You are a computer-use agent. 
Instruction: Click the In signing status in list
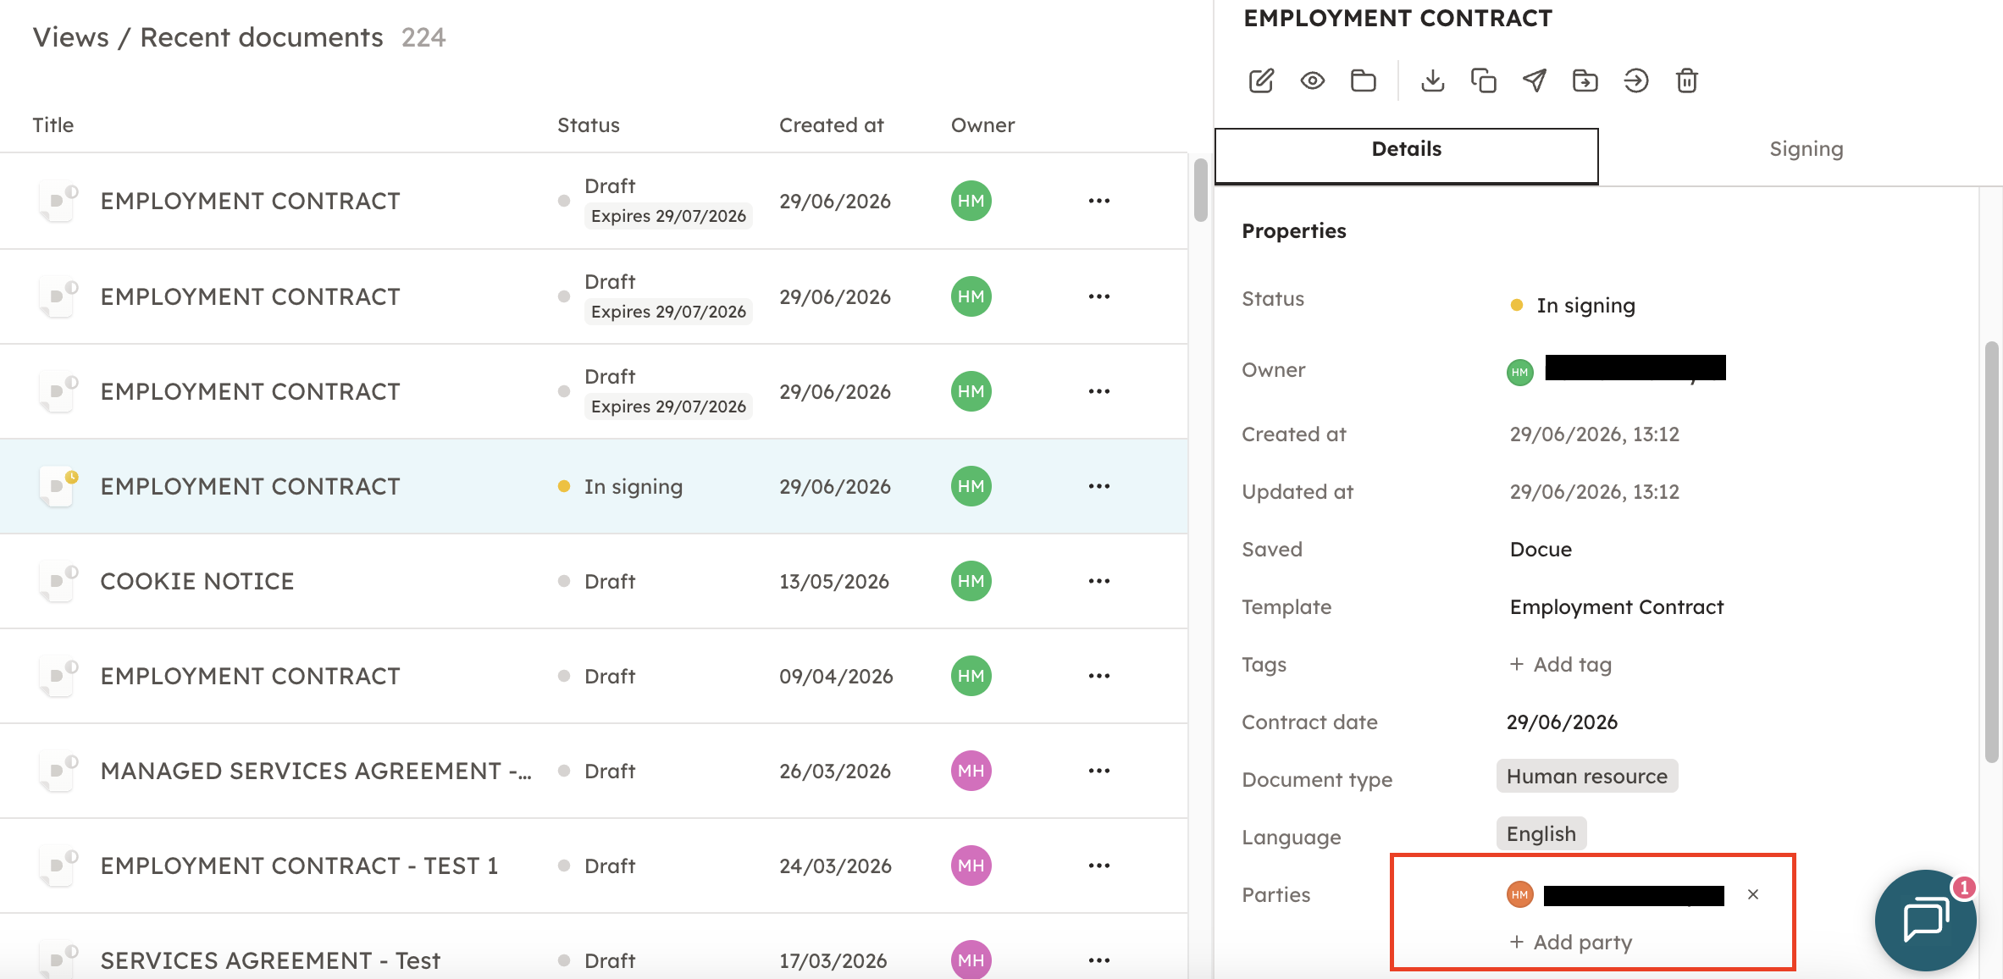634,487
